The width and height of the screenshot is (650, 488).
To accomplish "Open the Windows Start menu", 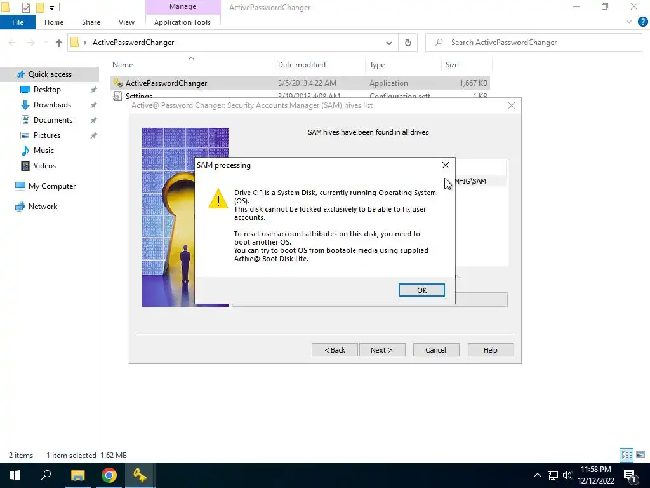I will pos(15,475).
